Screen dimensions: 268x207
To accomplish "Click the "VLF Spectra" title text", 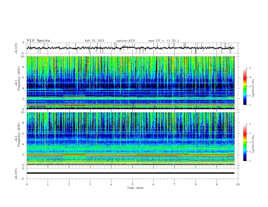I will point(38,41).
